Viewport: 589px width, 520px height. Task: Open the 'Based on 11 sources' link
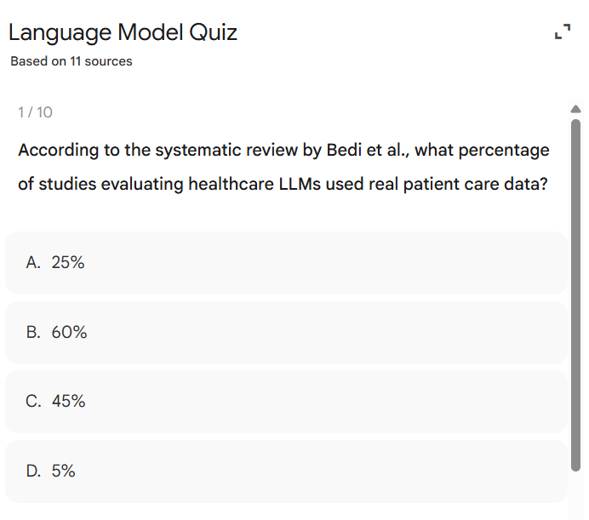(x=71, y=61)
